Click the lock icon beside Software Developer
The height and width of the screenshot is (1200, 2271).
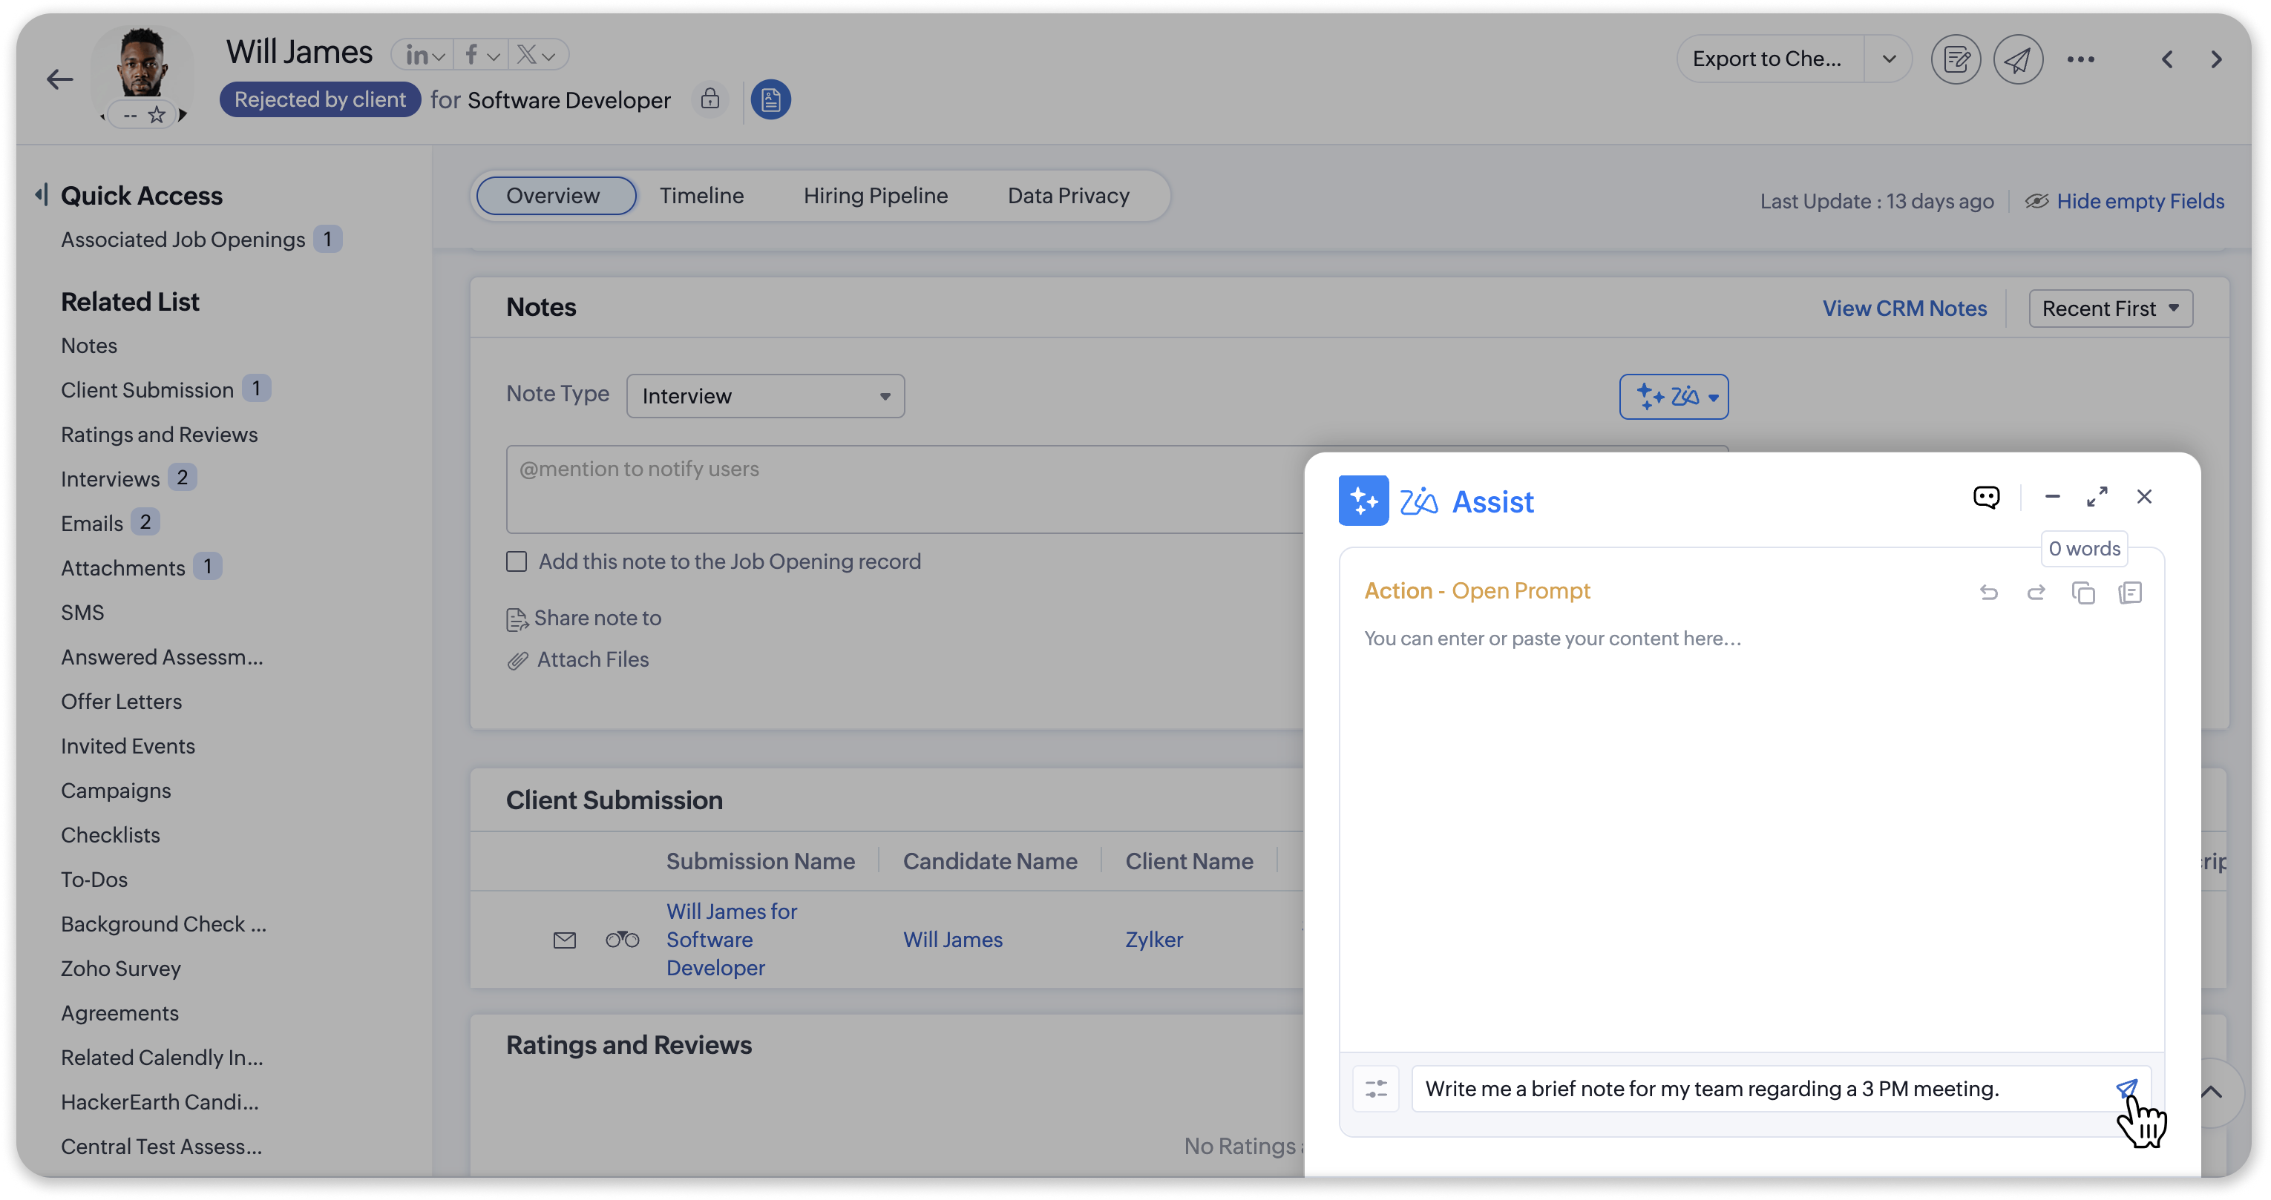click(x=710, y=99)
